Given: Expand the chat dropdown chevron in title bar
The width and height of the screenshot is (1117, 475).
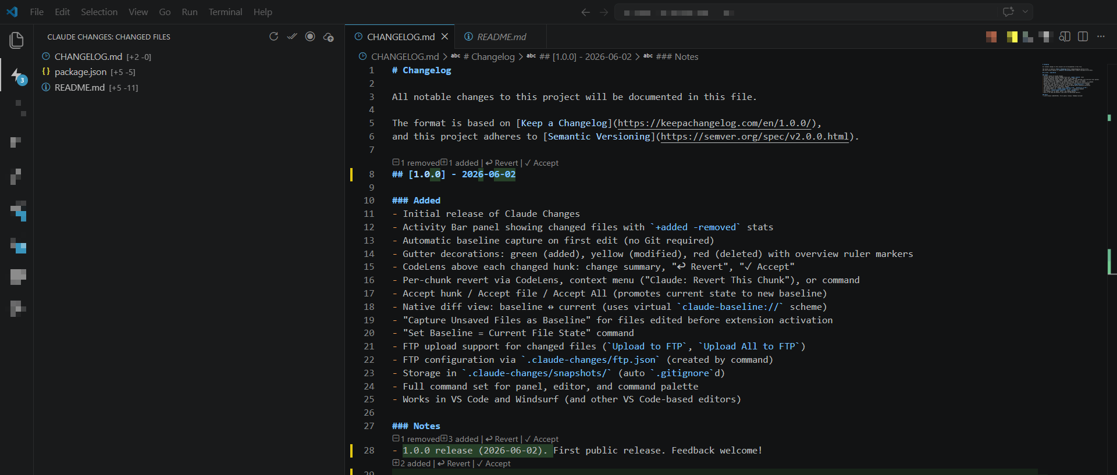Looking at the screenshot, I should [x=1025, y=12].
